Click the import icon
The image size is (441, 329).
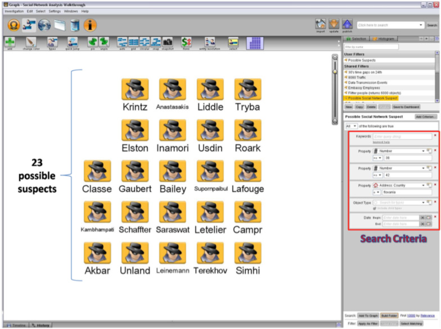pos(321,24)
